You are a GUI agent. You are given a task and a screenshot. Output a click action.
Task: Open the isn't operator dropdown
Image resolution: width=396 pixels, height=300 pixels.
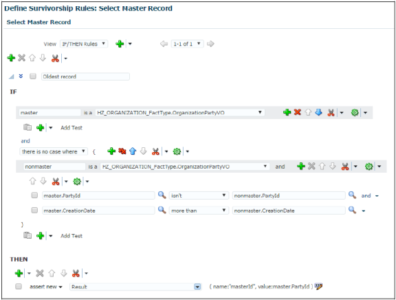coord(199,195)
